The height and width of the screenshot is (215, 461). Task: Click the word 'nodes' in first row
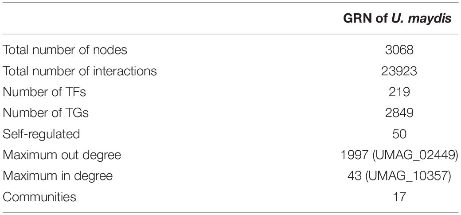[x=110, y=50]
